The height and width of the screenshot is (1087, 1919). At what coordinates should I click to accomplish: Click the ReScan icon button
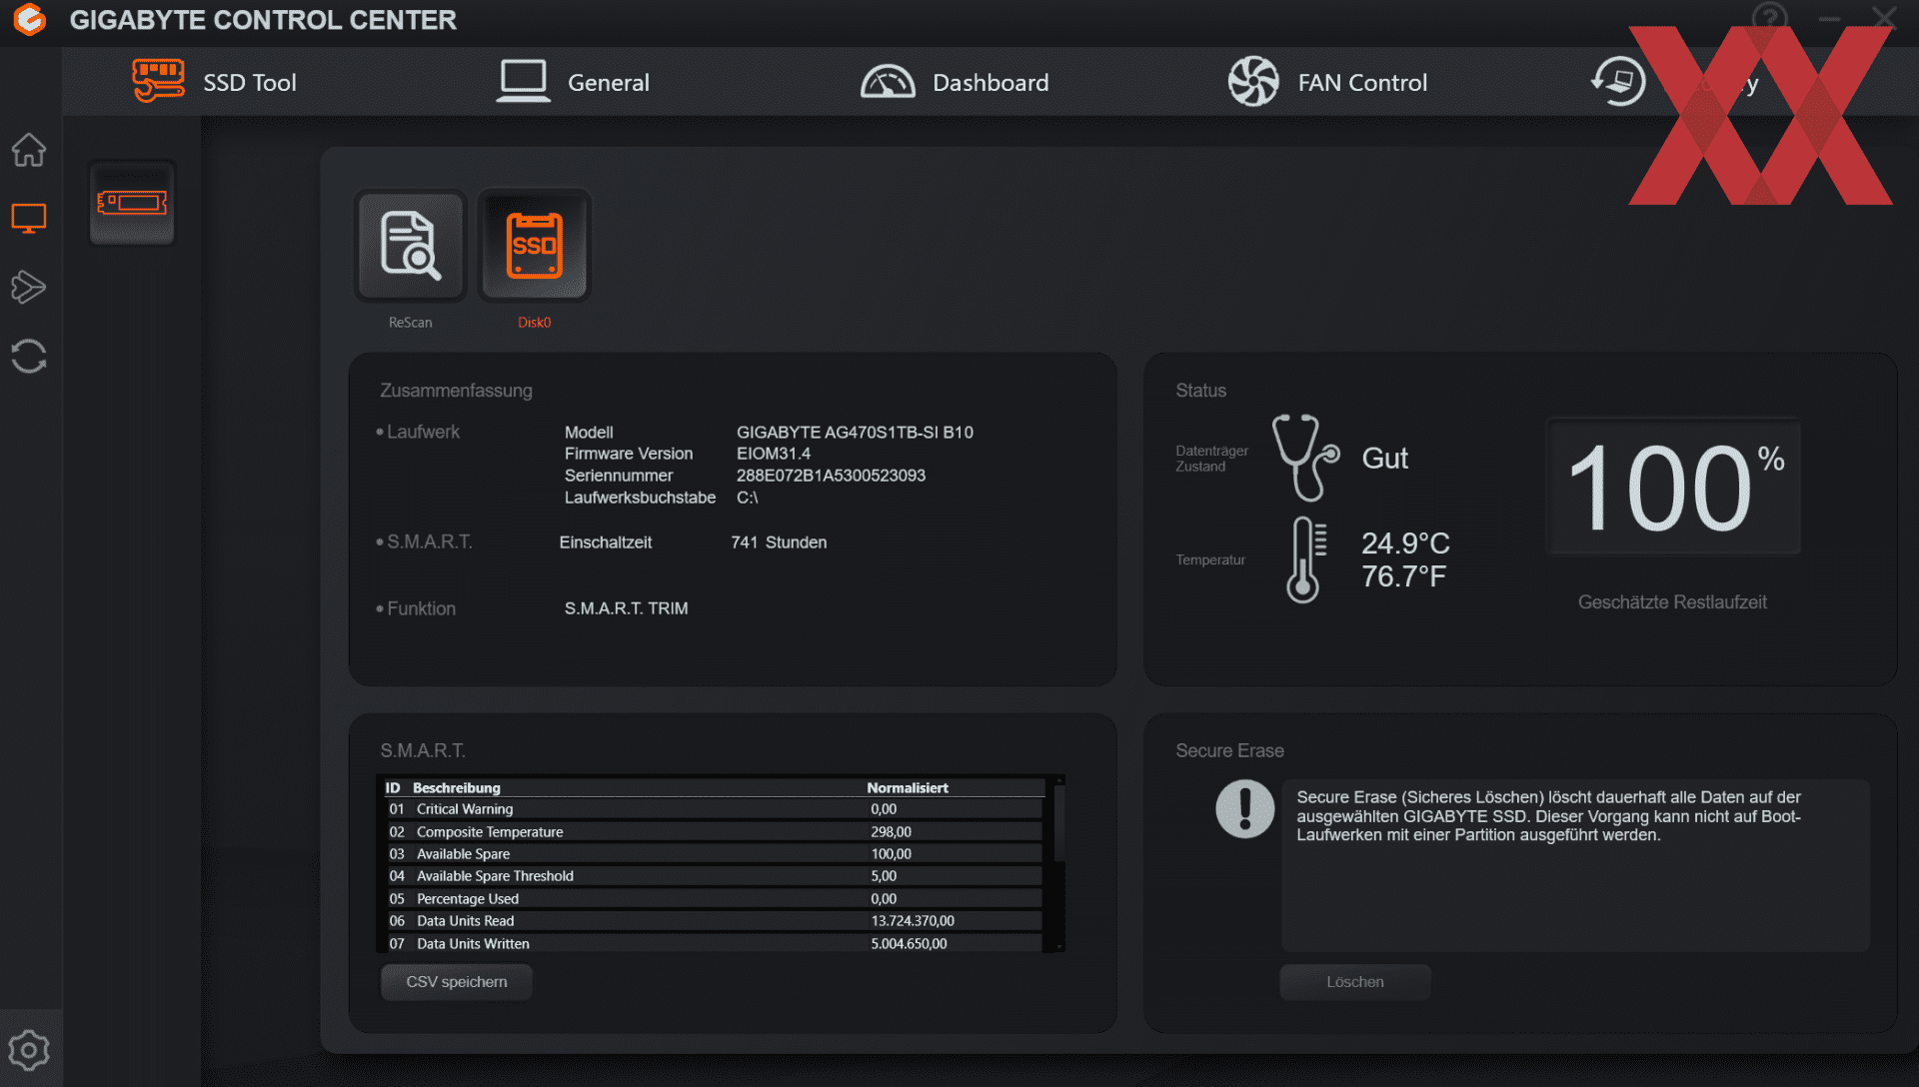coord(411,246)
